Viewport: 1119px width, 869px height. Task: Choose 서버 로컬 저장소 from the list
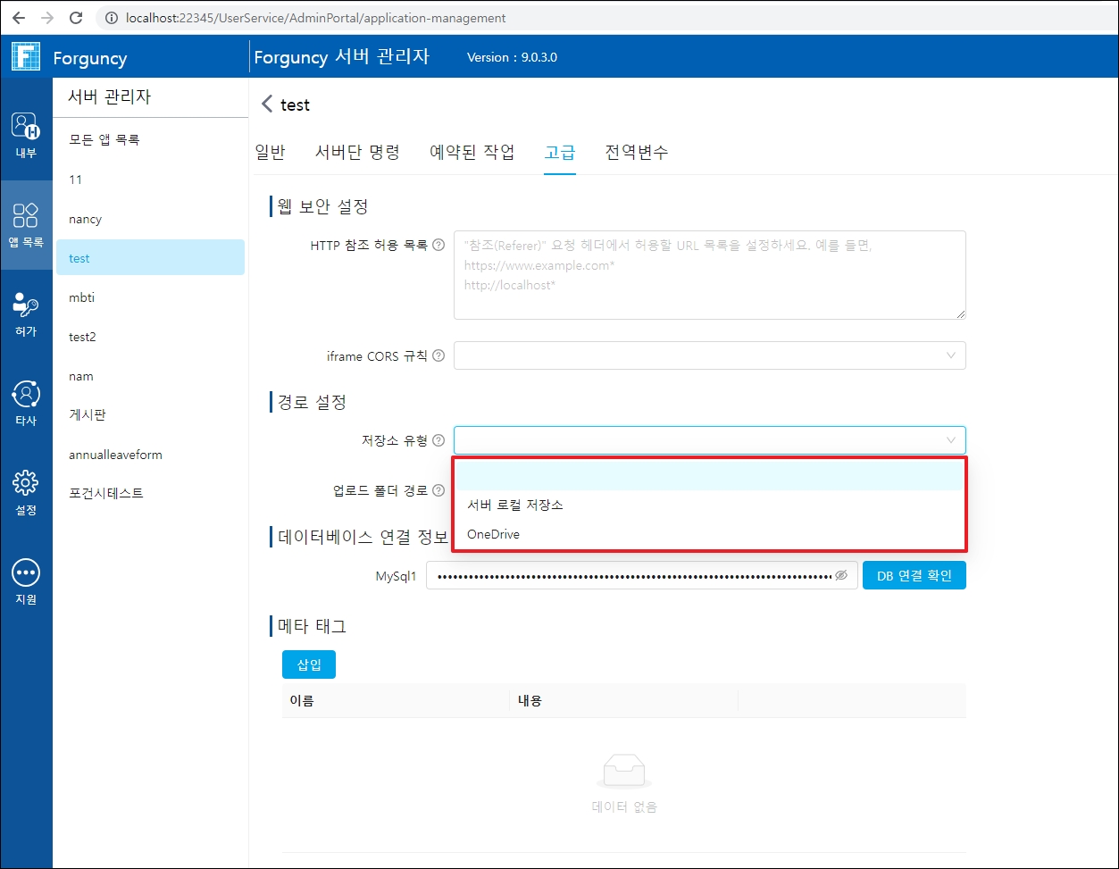[x=515, y=505]
